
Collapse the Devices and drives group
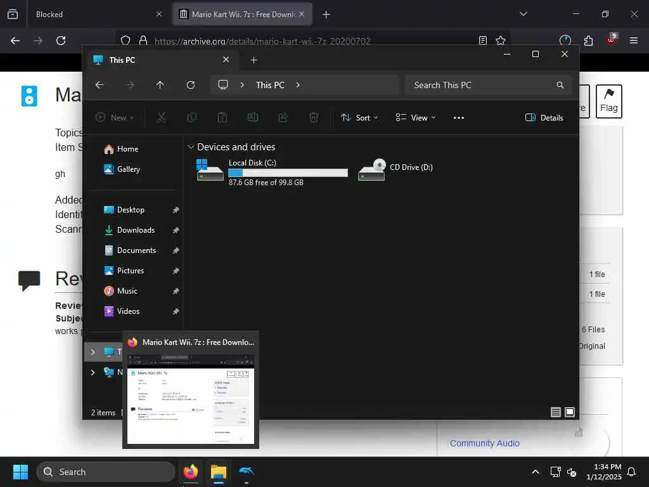[191, 147]
